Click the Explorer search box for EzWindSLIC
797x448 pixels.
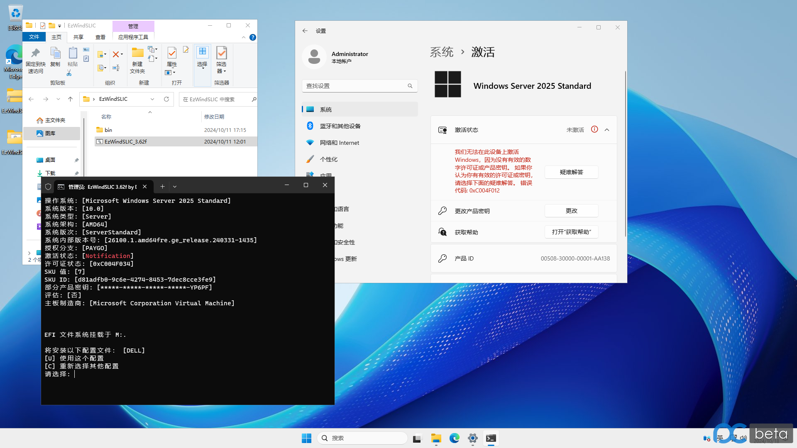click(x=218, y=99)
